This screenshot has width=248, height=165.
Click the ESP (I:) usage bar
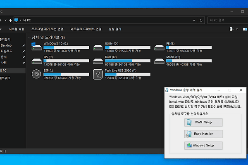(66, 74)
